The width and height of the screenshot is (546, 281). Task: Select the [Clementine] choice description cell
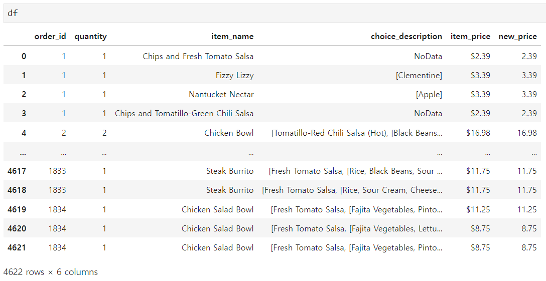click(x=419, y=76)
